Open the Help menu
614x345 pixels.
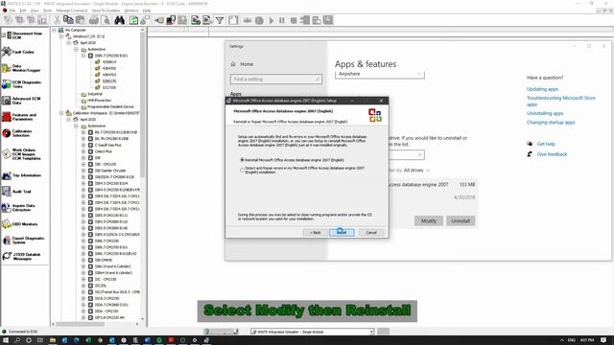[147, 11]
